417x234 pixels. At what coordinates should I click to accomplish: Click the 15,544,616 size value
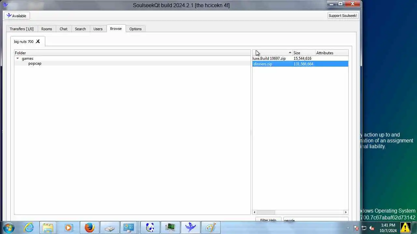(302, 58)
